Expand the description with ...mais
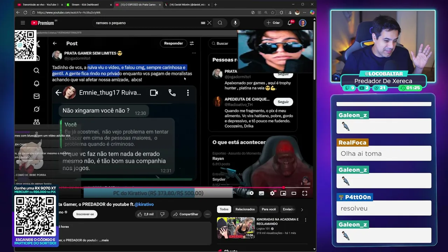The image size is (448, 252). [x=104, y=240]
